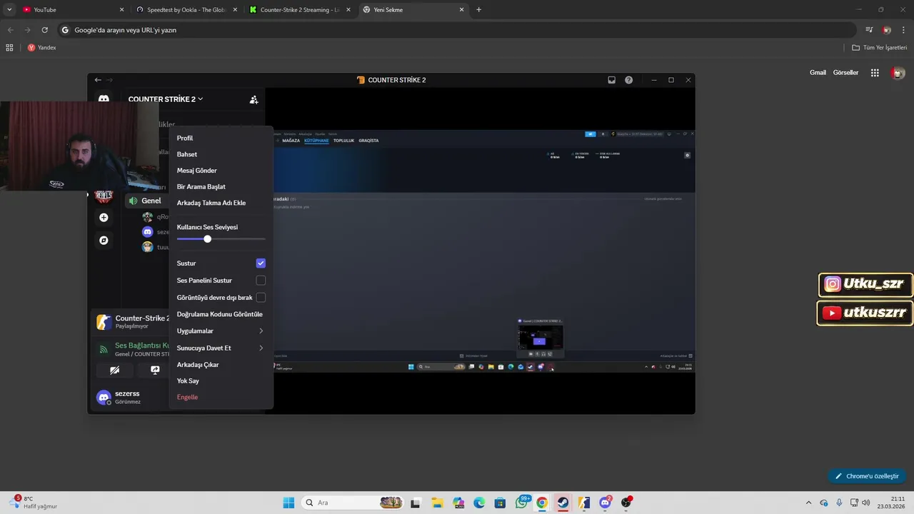Click the Google account avatar on new tab page
Screen dimensions: 914x514
pos(898,73)
